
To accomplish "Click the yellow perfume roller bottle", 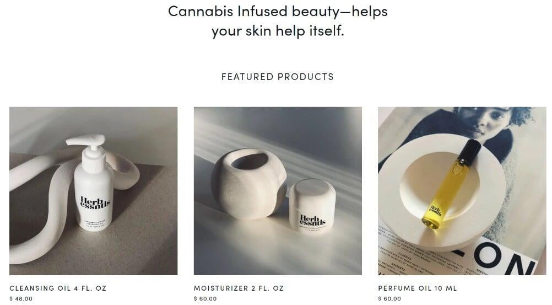I will 451,184.
